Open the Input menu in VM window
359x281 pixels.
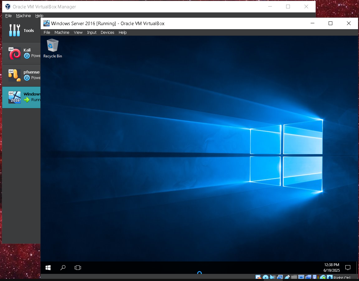[91, 33]
